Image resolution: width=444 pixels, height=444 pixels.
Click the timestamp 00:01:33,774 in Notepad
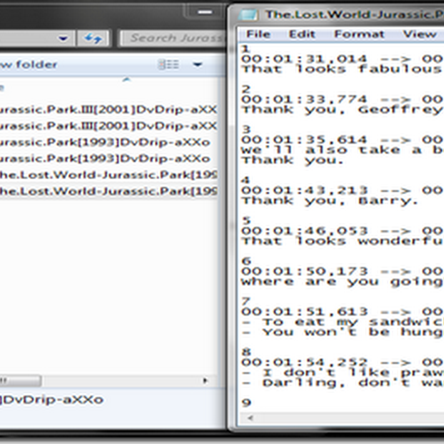click(304, 100)
